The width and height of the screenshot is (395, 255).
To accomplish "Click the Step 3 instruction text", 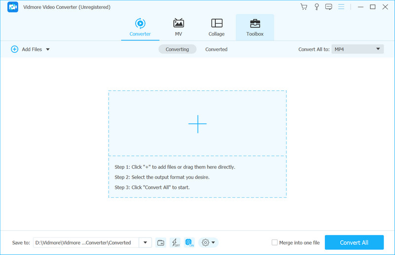I will pyautogui.click(x=152, y=187).
